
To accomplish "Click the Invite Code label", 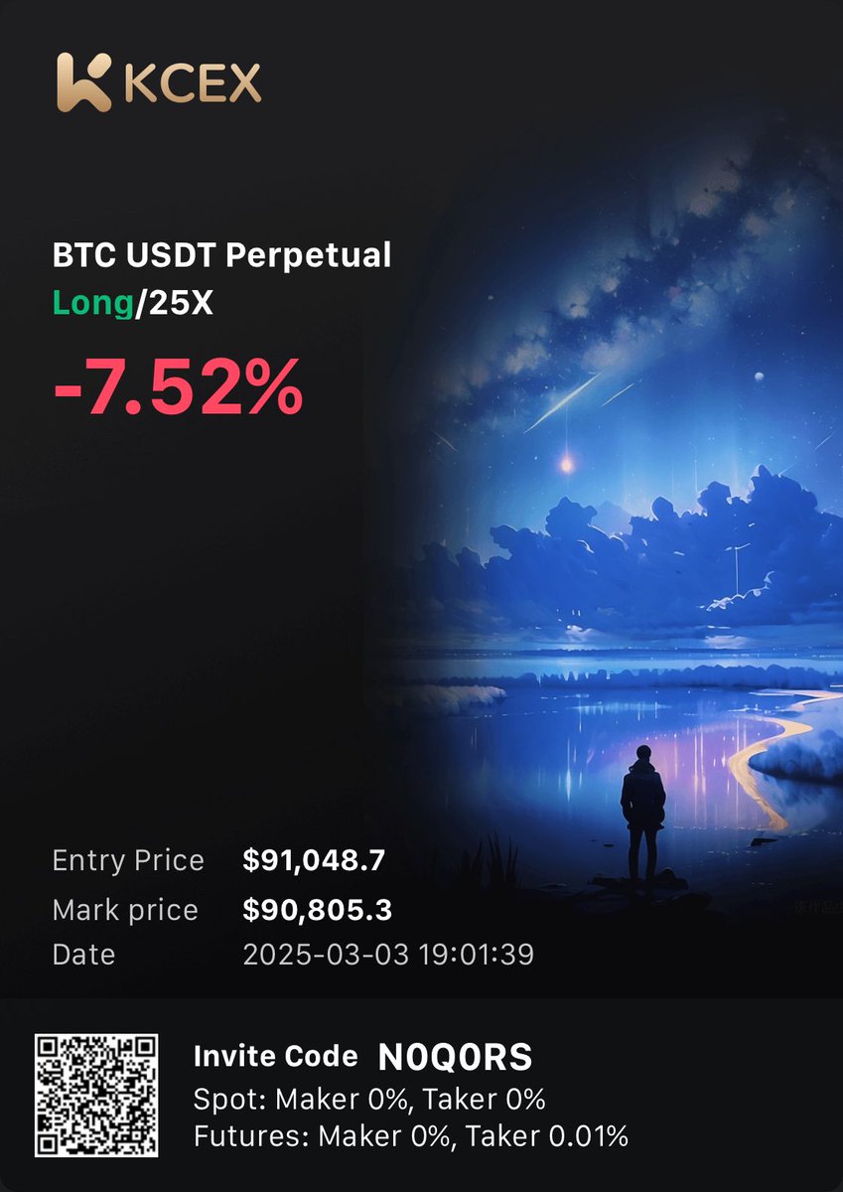I will point(276,1056).
